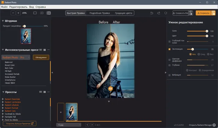This screenshot has width=218, height=128.
Task: Select the side-by-side compare view icon
Action: tap(42, 13)
